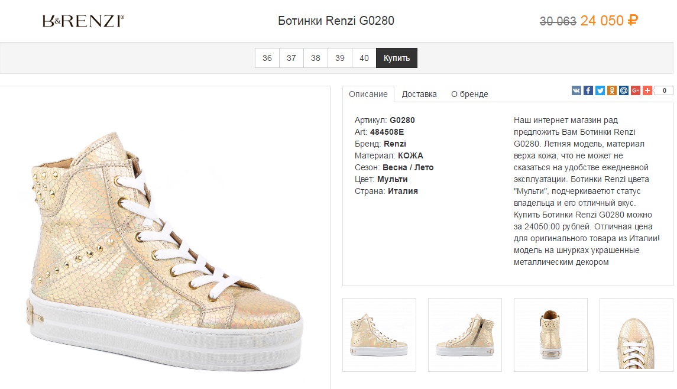Show the back view thumbnail
Image resolution: width=677 pixels, height=389 pixels.
coord(550,335)
